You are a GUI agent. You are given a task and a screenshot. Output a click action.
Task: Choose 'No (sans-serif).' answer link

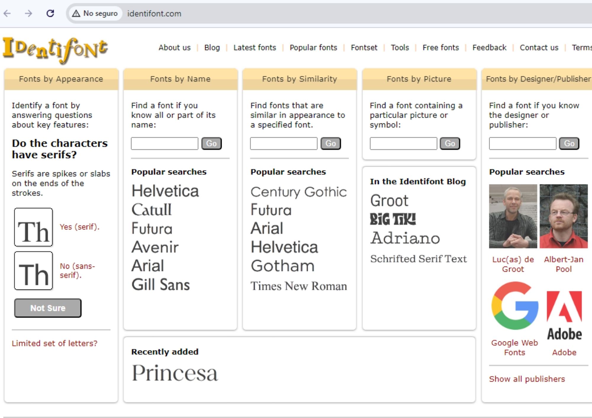point(77,270)
